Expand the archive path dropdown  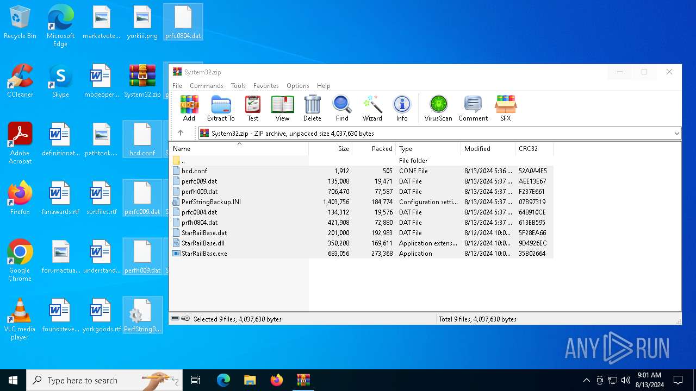pyautogui.click(x=676, y=133)
